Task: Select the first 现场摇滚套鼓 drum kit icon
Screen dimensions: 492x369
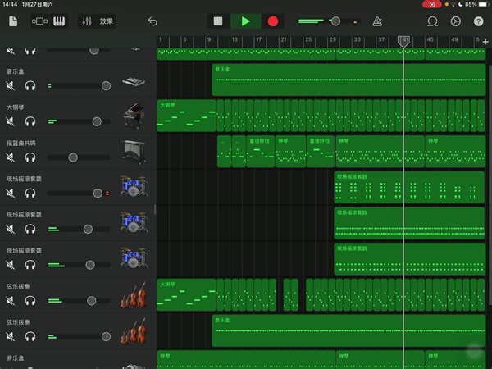Action: click(x=134, y=186)
